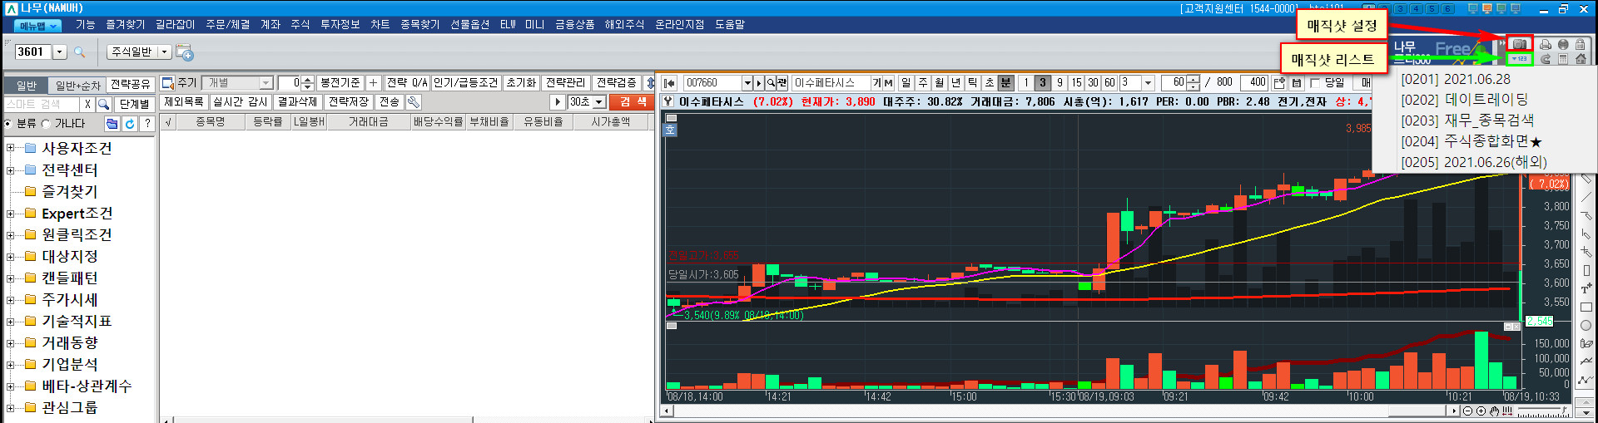Click the chart zoom slider at bottom right
Screen dimensions: 1598x423
[x=1543, y=411]
